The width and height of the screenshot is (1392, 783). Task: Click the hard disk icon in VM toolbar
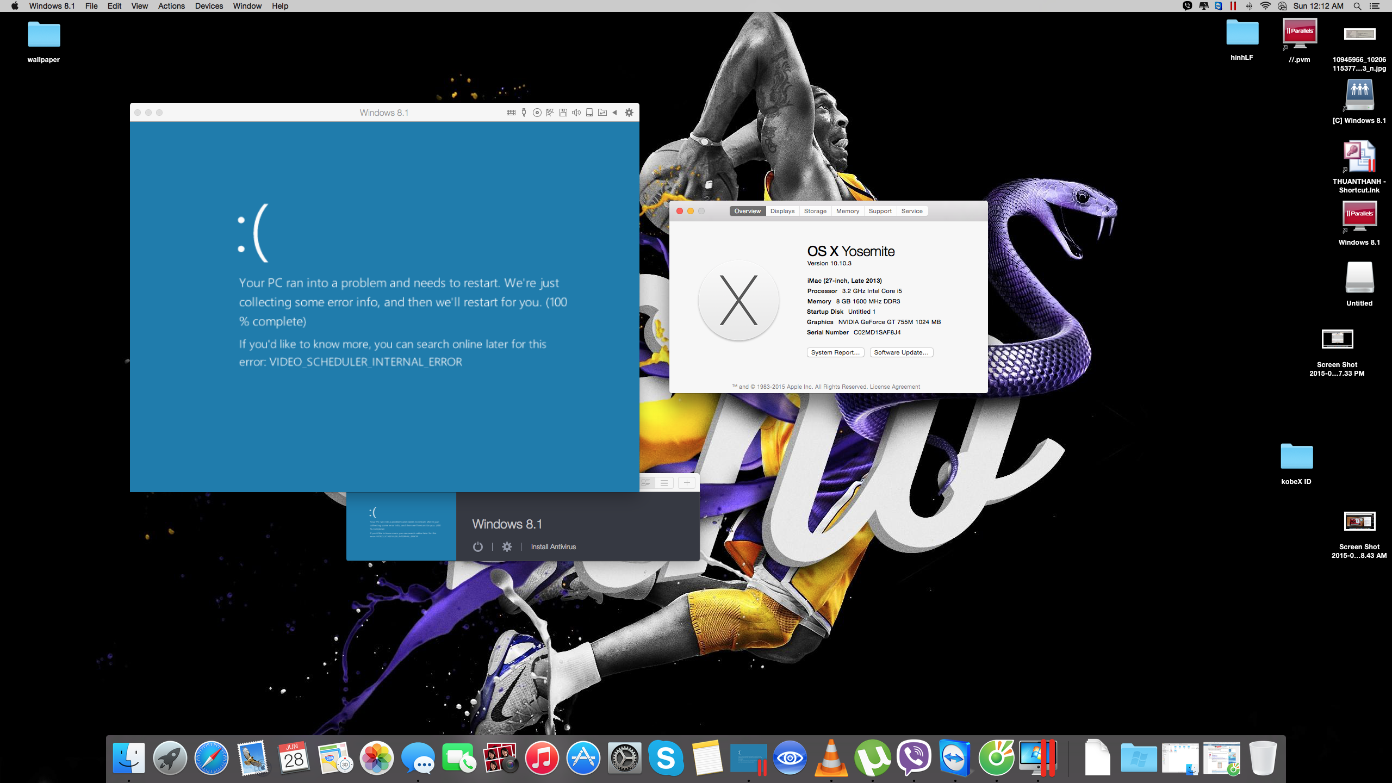click(x=589, y=113)
